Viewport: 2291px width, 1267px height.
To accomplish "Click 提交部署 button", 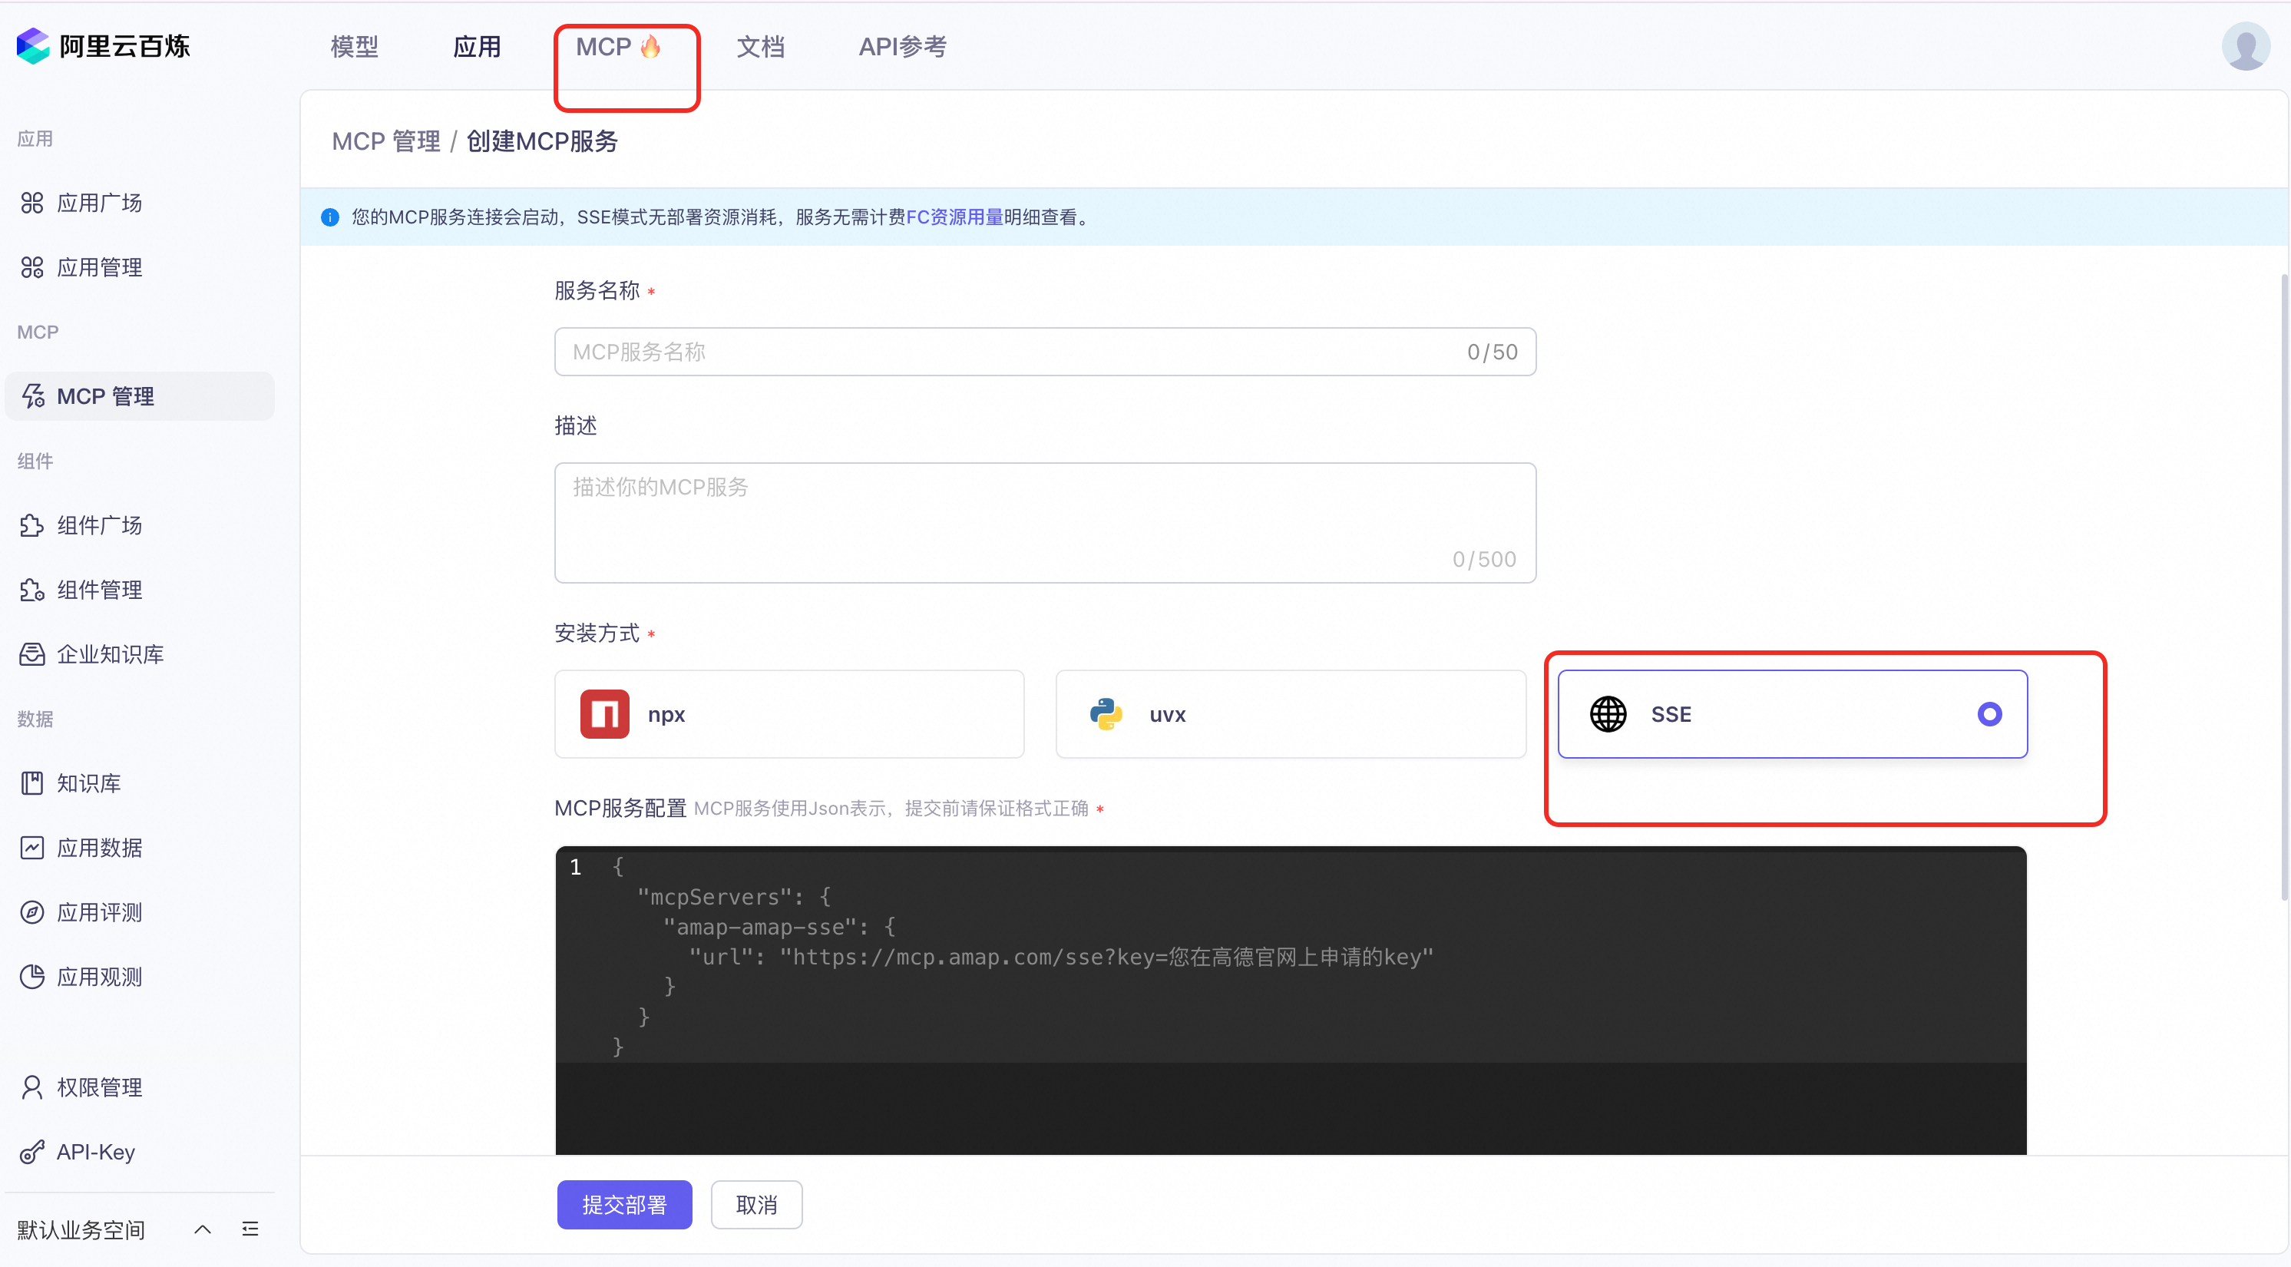I will (x=623, y=1204).
